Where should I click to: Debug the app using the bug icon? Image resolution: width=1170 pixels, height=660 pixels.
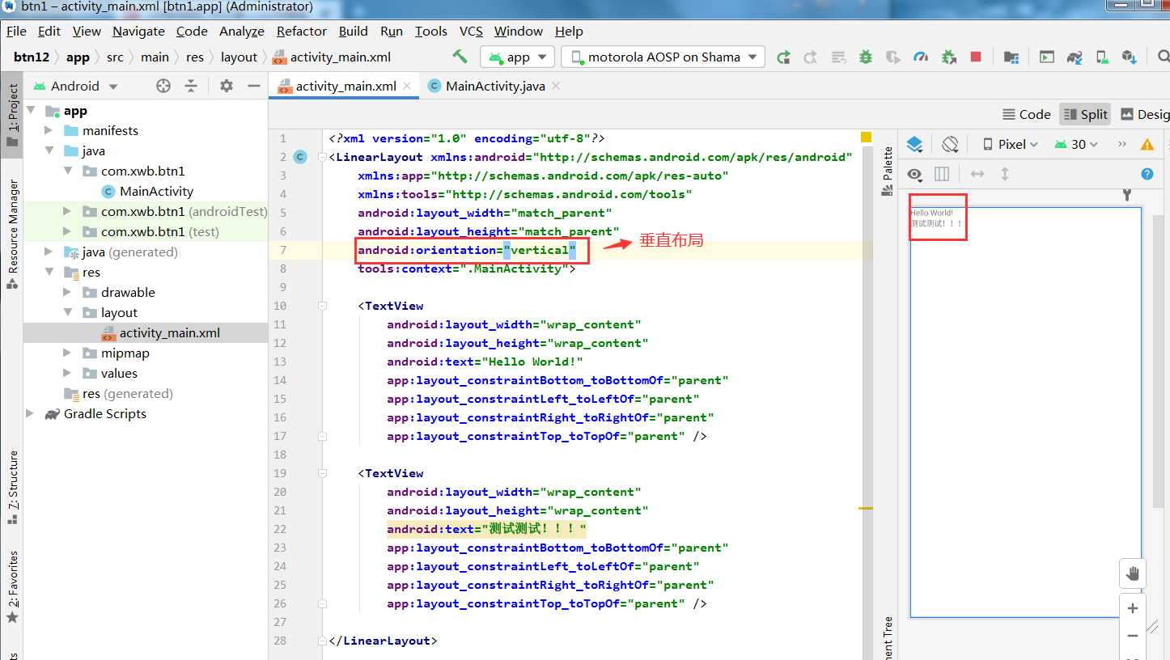[x=864, y=57]
